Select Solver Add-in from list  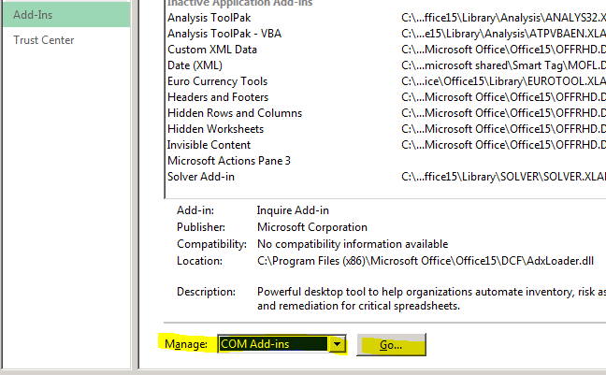[x=200, y=177]
